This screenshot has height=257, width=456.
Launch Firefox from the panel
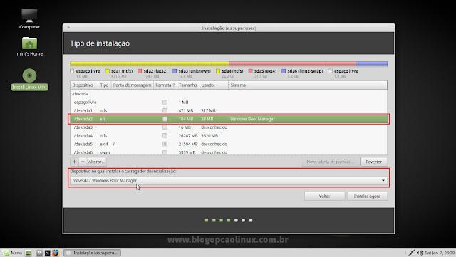click(56, 253)
